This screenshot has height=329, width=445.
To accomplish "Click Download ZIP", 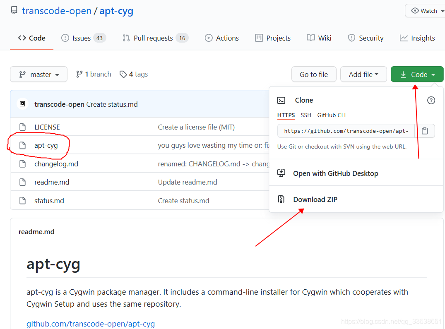I will click(315, 199).
